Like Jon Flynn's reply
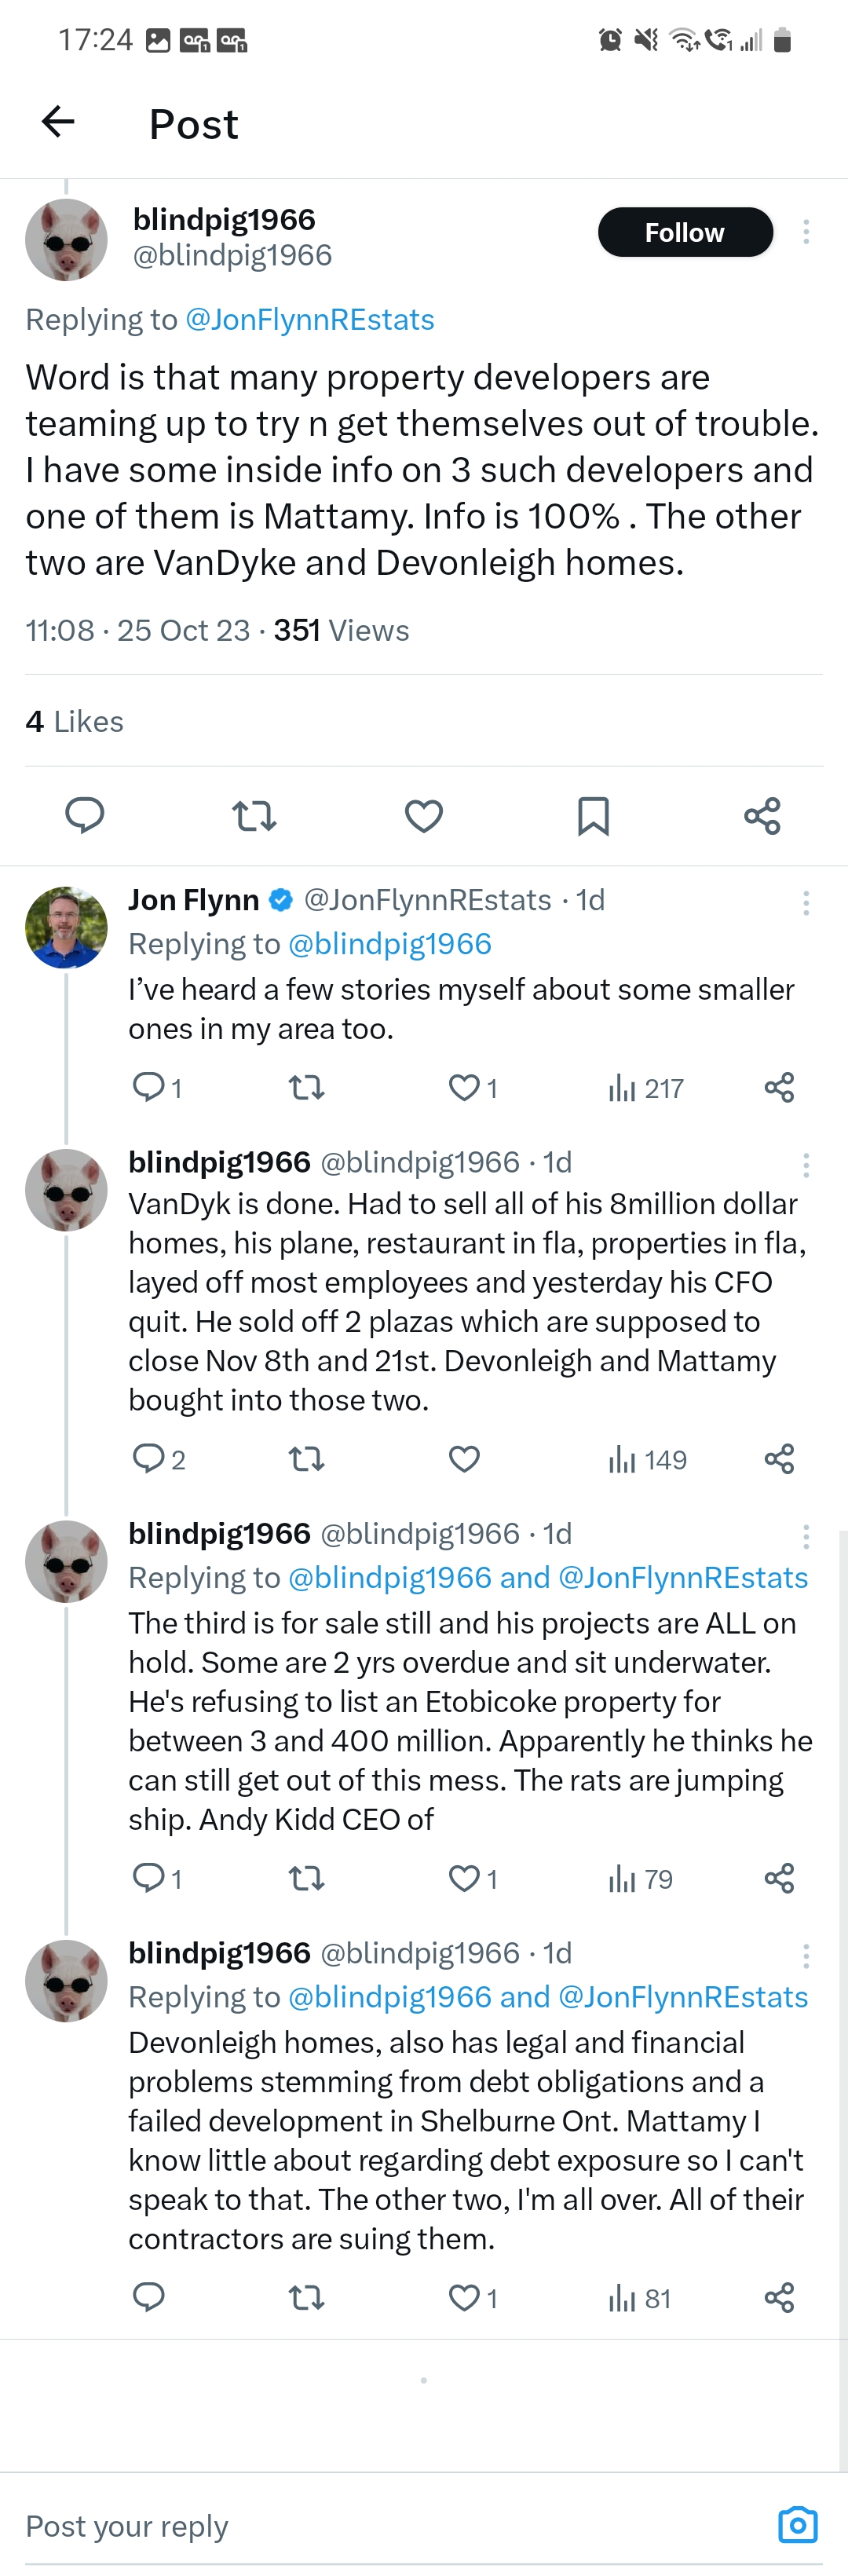Image resolution: width=848 pixels, height=2576 pixels. click(464, 1087)
